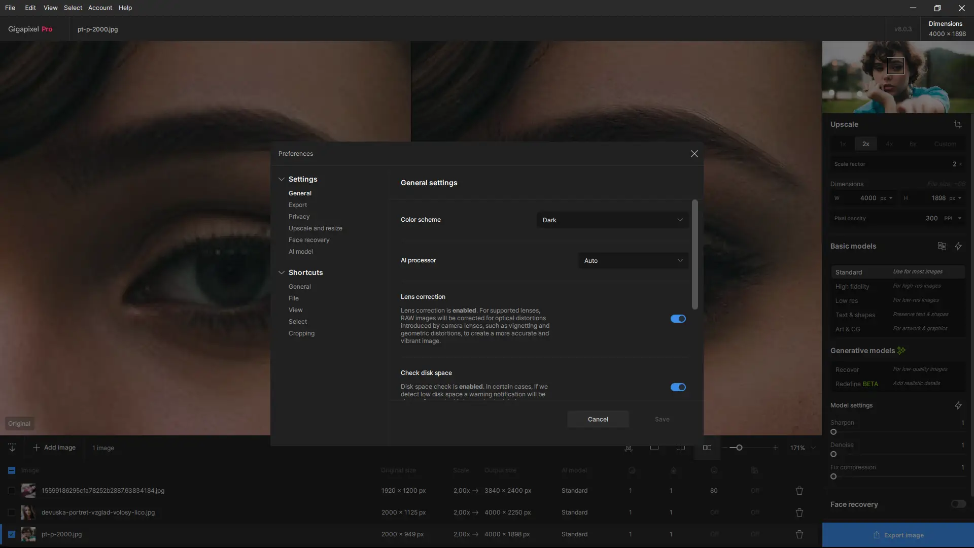This screenshot has height=548, width=974.
Task: Click the Cancel button
Action: pos(598,419)
